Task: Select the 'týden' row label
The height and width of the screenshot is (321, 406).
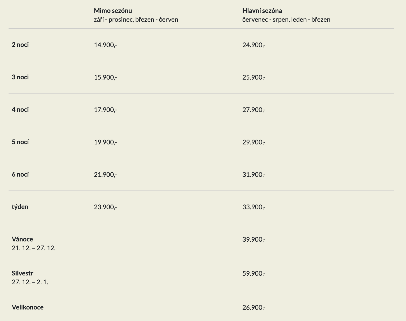Action: coord(20,207)
